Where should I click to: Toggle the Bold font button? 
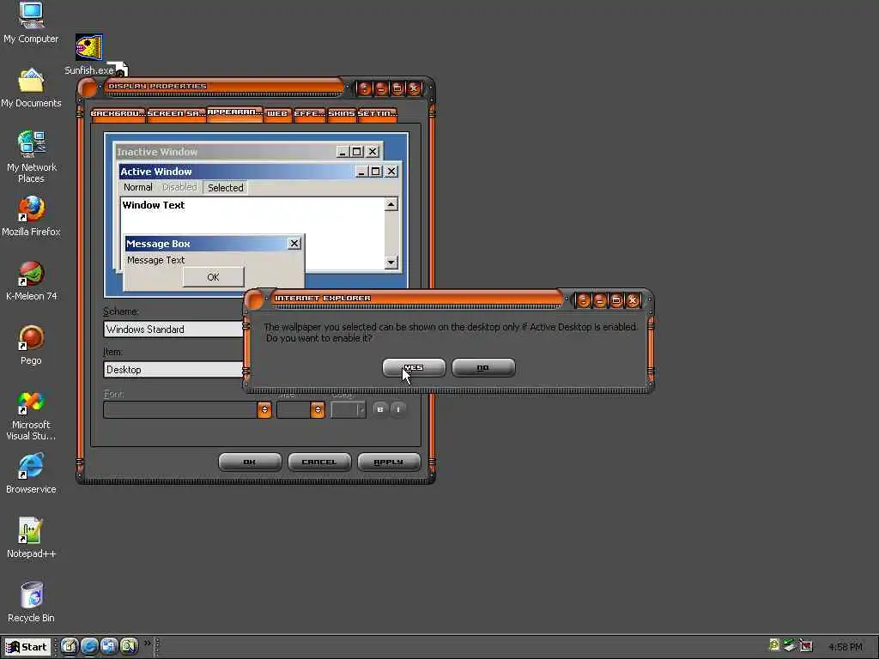pyautogui.click(x=380, y=409)
